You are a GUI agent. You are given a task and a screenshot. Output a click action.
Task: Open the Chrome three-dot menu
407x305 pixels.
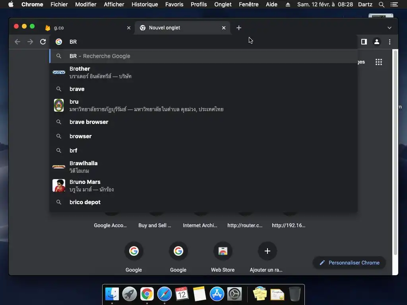[x=390, y=42]
